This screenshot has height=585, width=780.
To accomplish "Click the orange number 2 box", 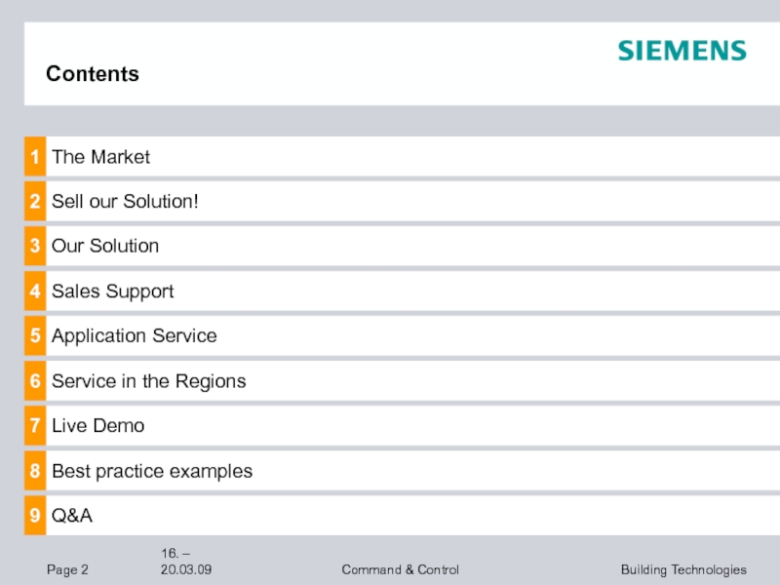I will click(35, 201).
